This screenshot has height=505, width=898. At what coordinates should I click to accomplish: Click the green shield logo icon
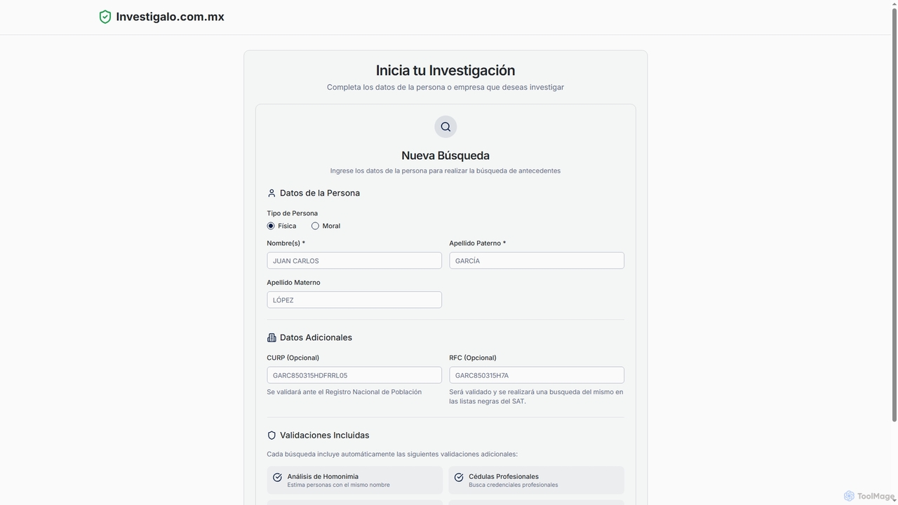tap(105, 17)
